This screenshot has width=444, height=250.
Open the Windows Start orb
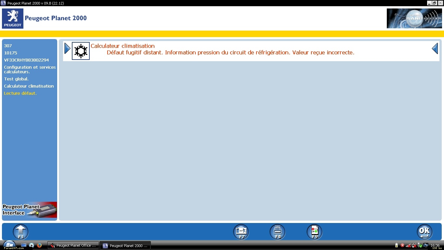coord(9,244)
